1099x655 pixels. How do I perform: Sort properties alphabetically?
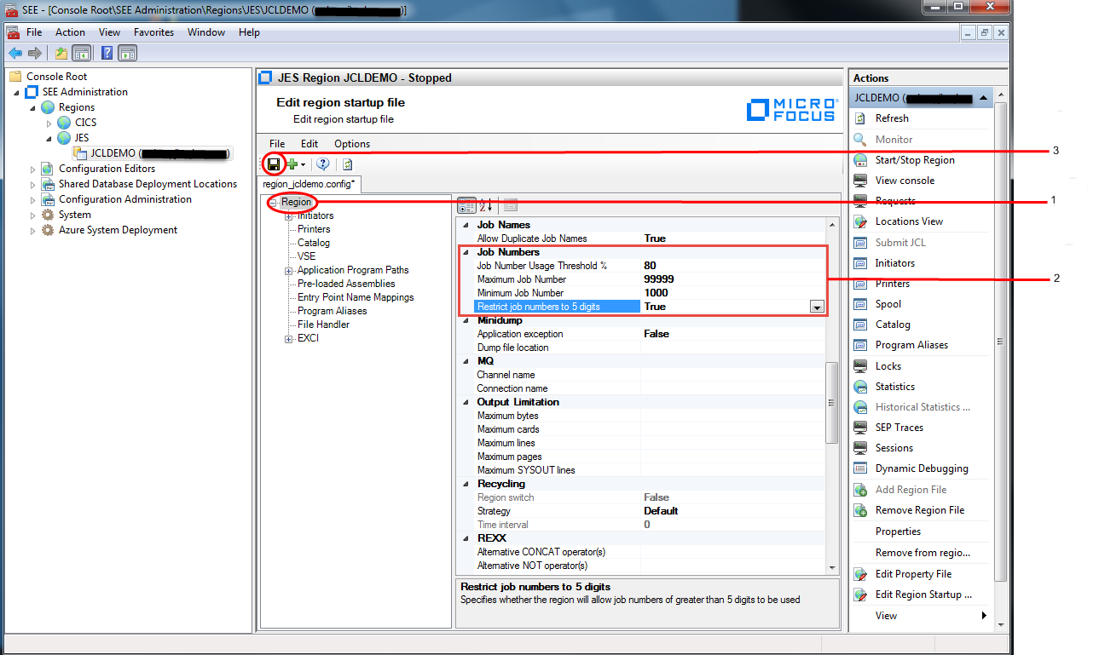coord(486,205)
